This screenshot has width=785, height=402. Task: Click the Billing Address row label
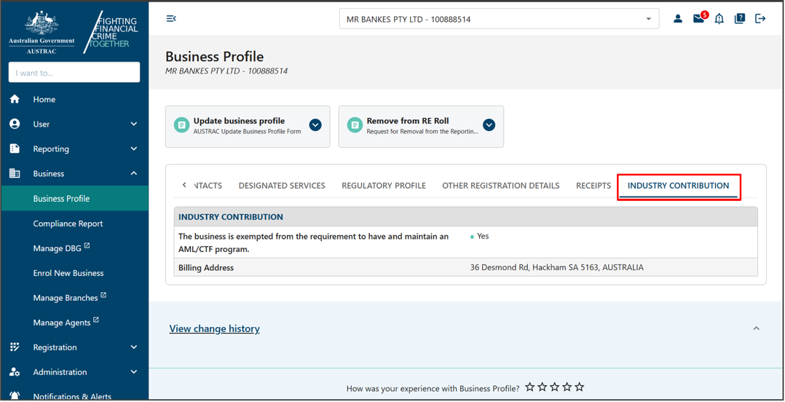[206, 267]
